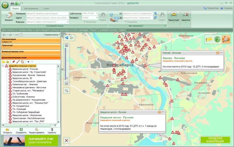Click the yellow new folder icon
The width and height of the screenshot is (234, 147).
coord(3,62)
